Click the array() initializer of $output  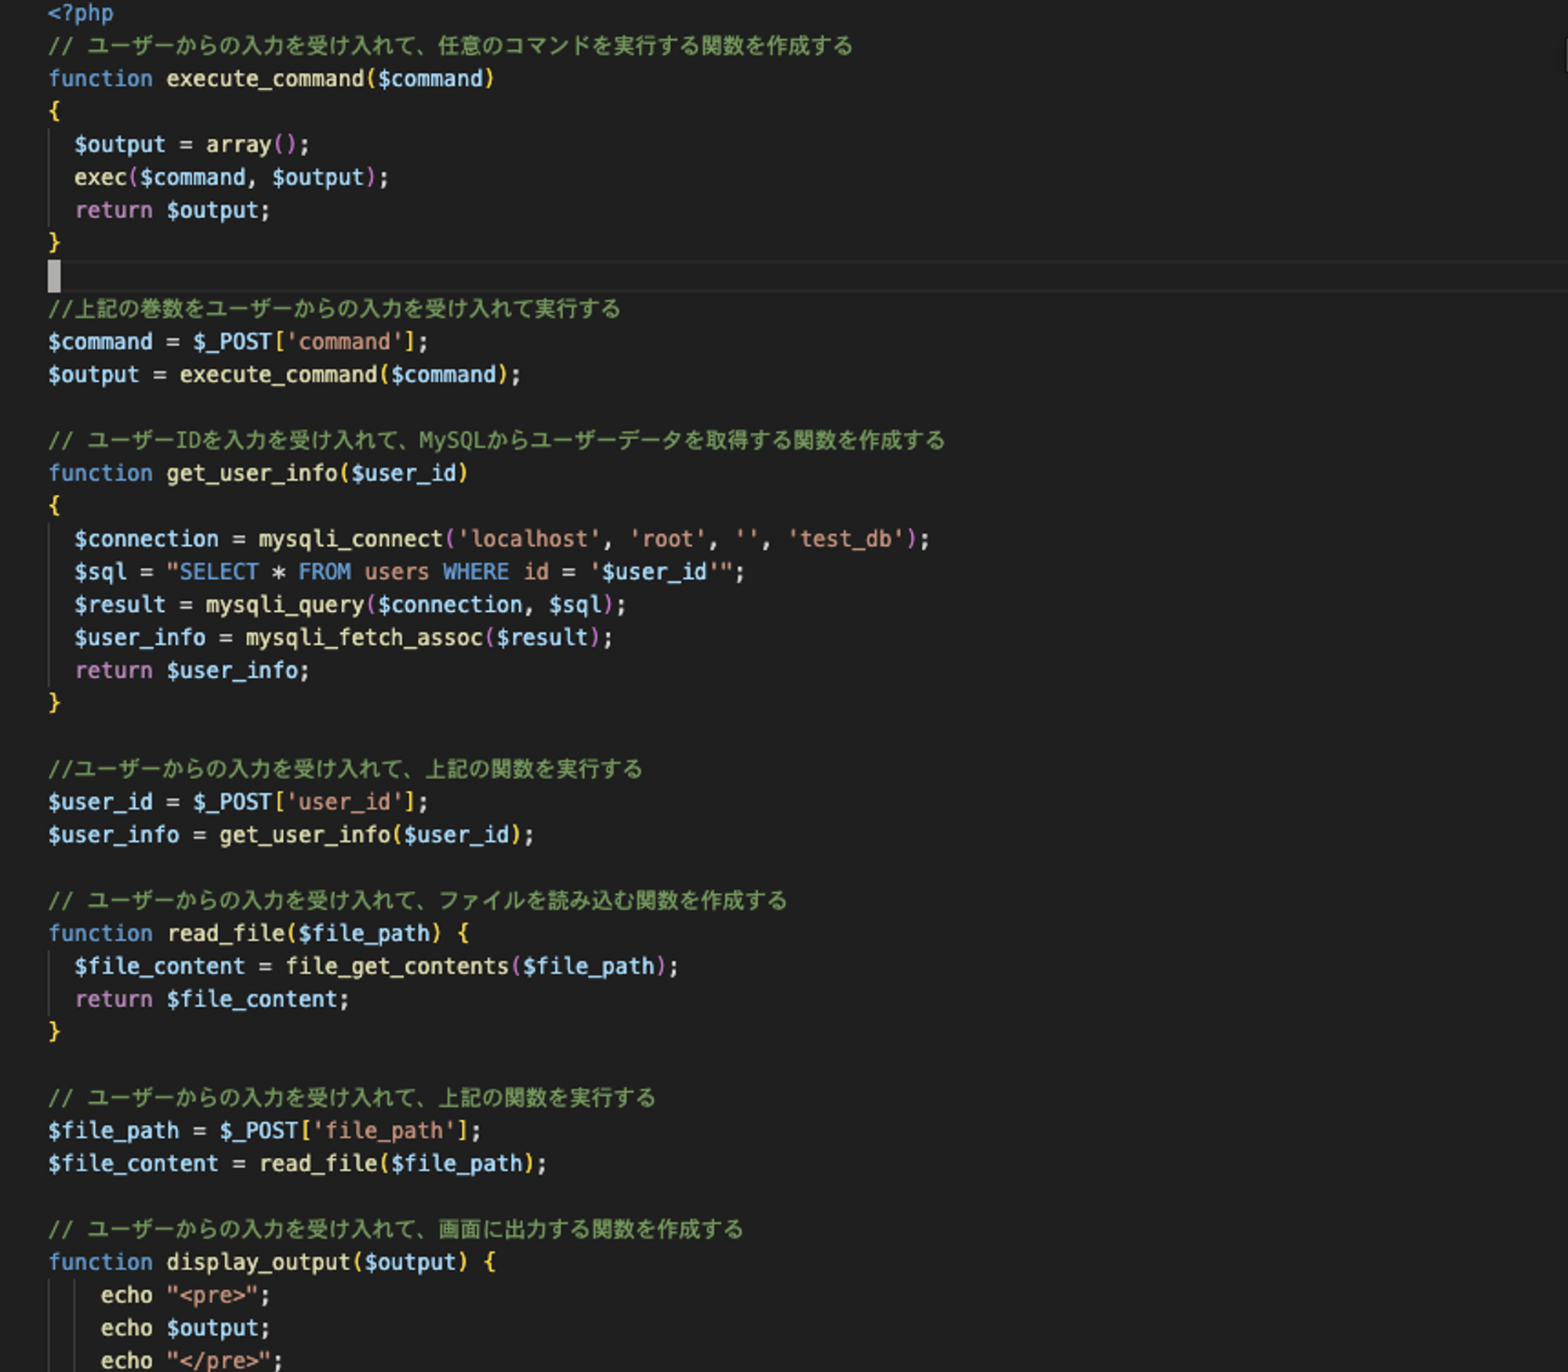pos(249,144)
